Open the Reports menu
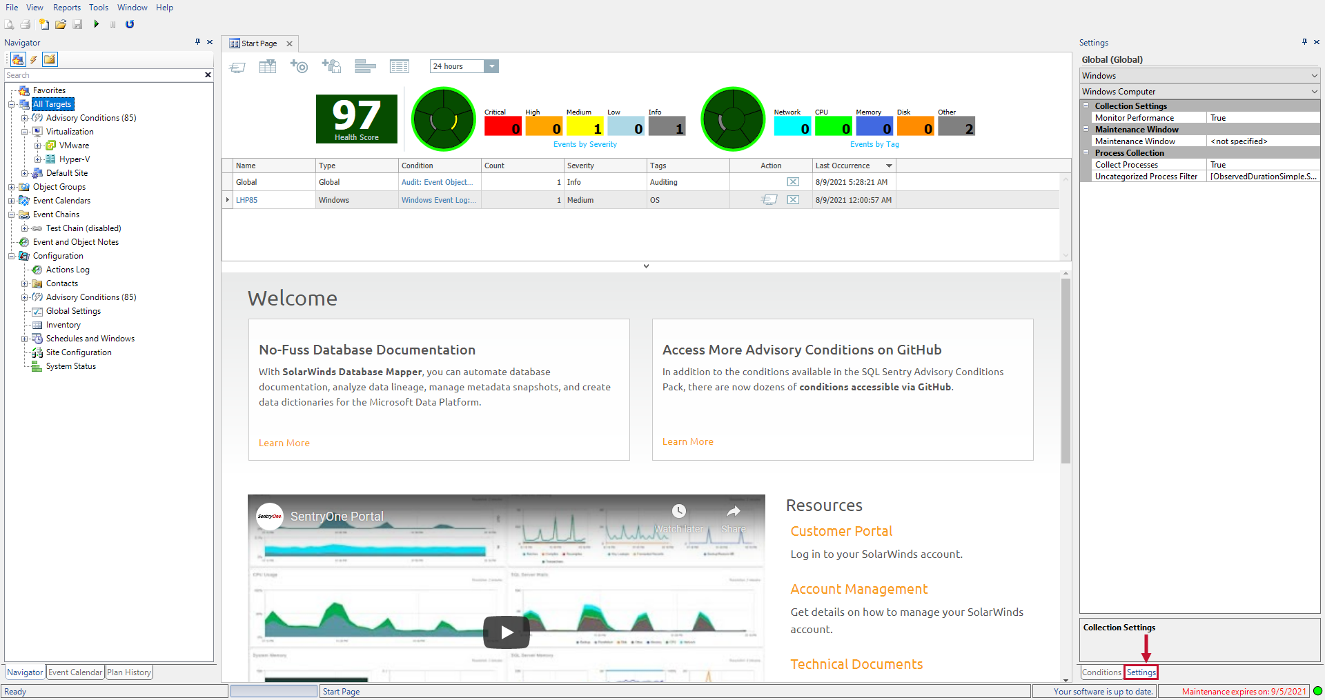Viewport: 1325px width, 700px height. (x=67, y=8)
